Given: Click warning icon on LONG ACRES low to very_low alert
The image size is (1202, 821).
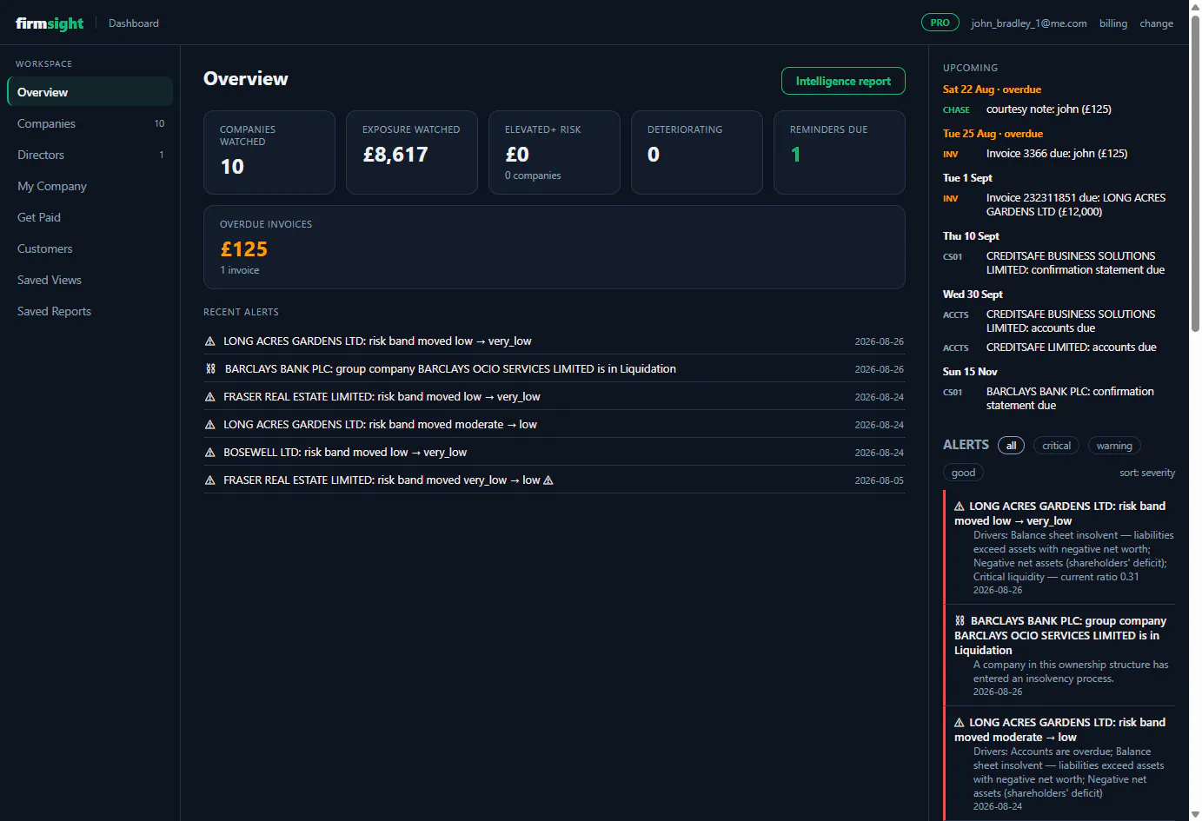Looking at the screenshot, I should (209, 341).
